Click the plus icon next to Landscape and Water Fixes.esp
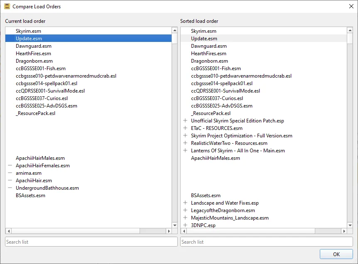The image size is (358, 264). click(185, 203)
